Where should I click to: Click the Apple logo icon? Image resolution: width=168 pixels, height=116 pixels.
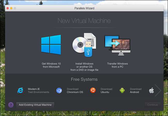coord(151,90)
